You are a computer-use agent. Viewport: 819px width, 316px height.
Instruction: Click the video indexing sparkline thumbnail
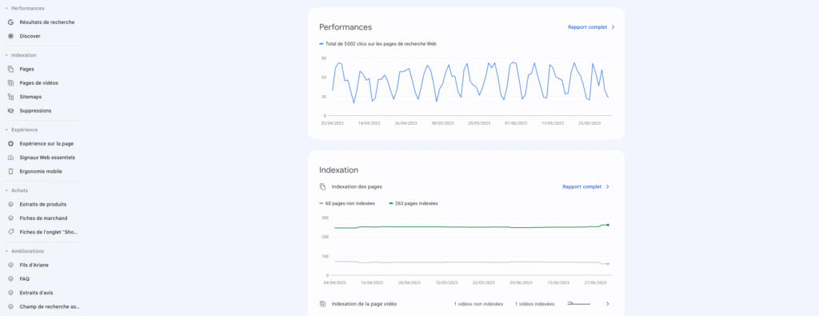579,303
